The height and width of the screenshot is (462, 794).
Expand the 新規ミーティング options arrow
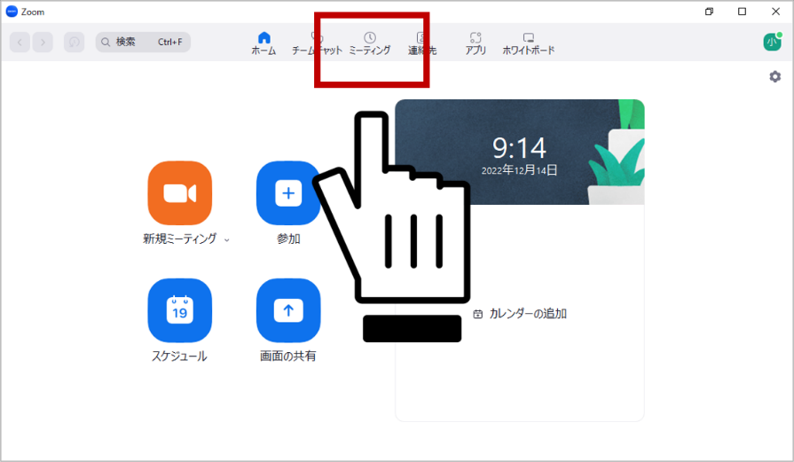[227, 239]
